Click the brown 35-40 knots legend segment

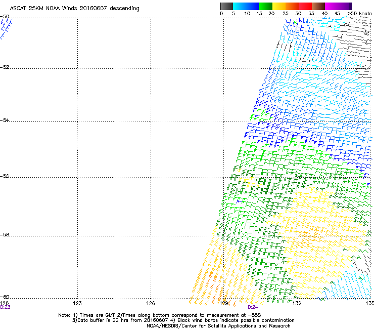(x=318, y=6)
